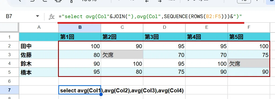Click the 欠席 cell in 佐藤's row
The width and height of the screenshot is (275, 99).
(122, 55)
